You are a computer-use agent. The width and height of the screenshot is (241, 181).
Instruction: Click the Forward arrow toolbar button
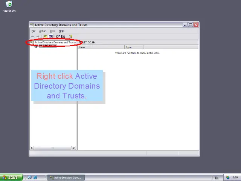coord(38,37)
